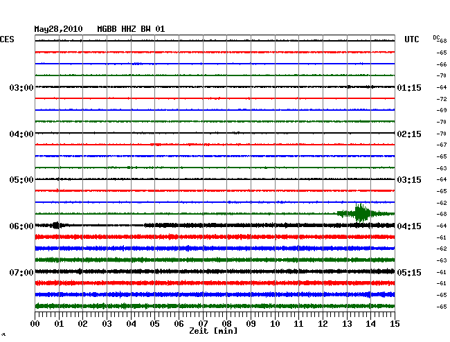
Task: Click the DC column header
Action: pyautogui.click(x=436, y=37)
